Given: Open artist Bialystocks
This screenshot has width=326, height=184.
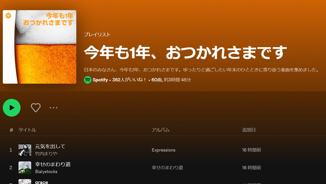Looking at the screenshot, I should 46,172.
